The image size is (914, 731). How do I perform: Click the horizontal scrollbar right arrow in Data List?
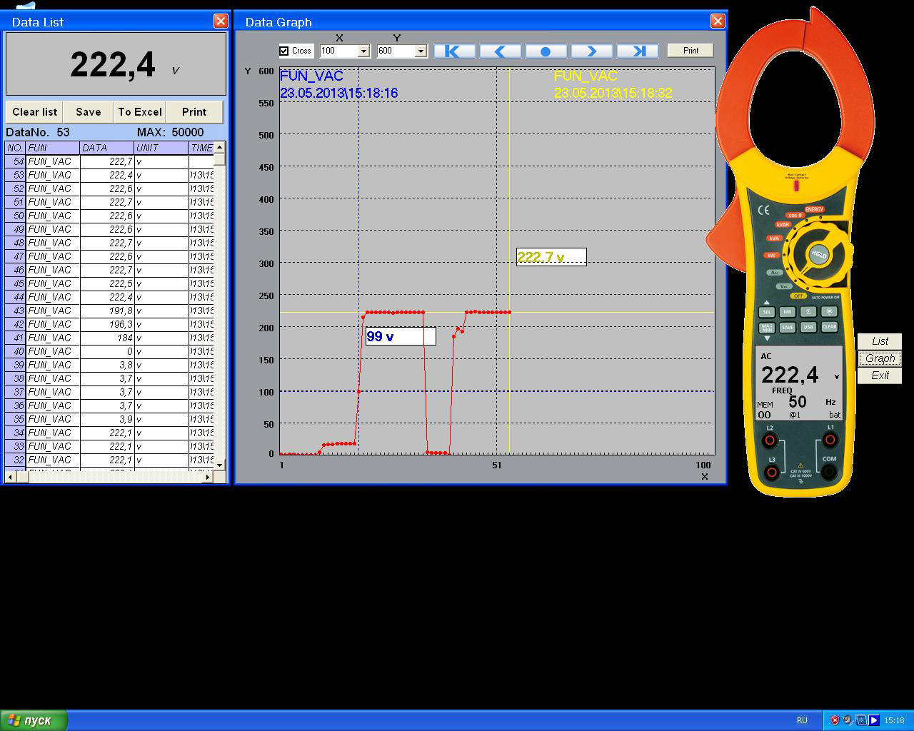(208, 477)
